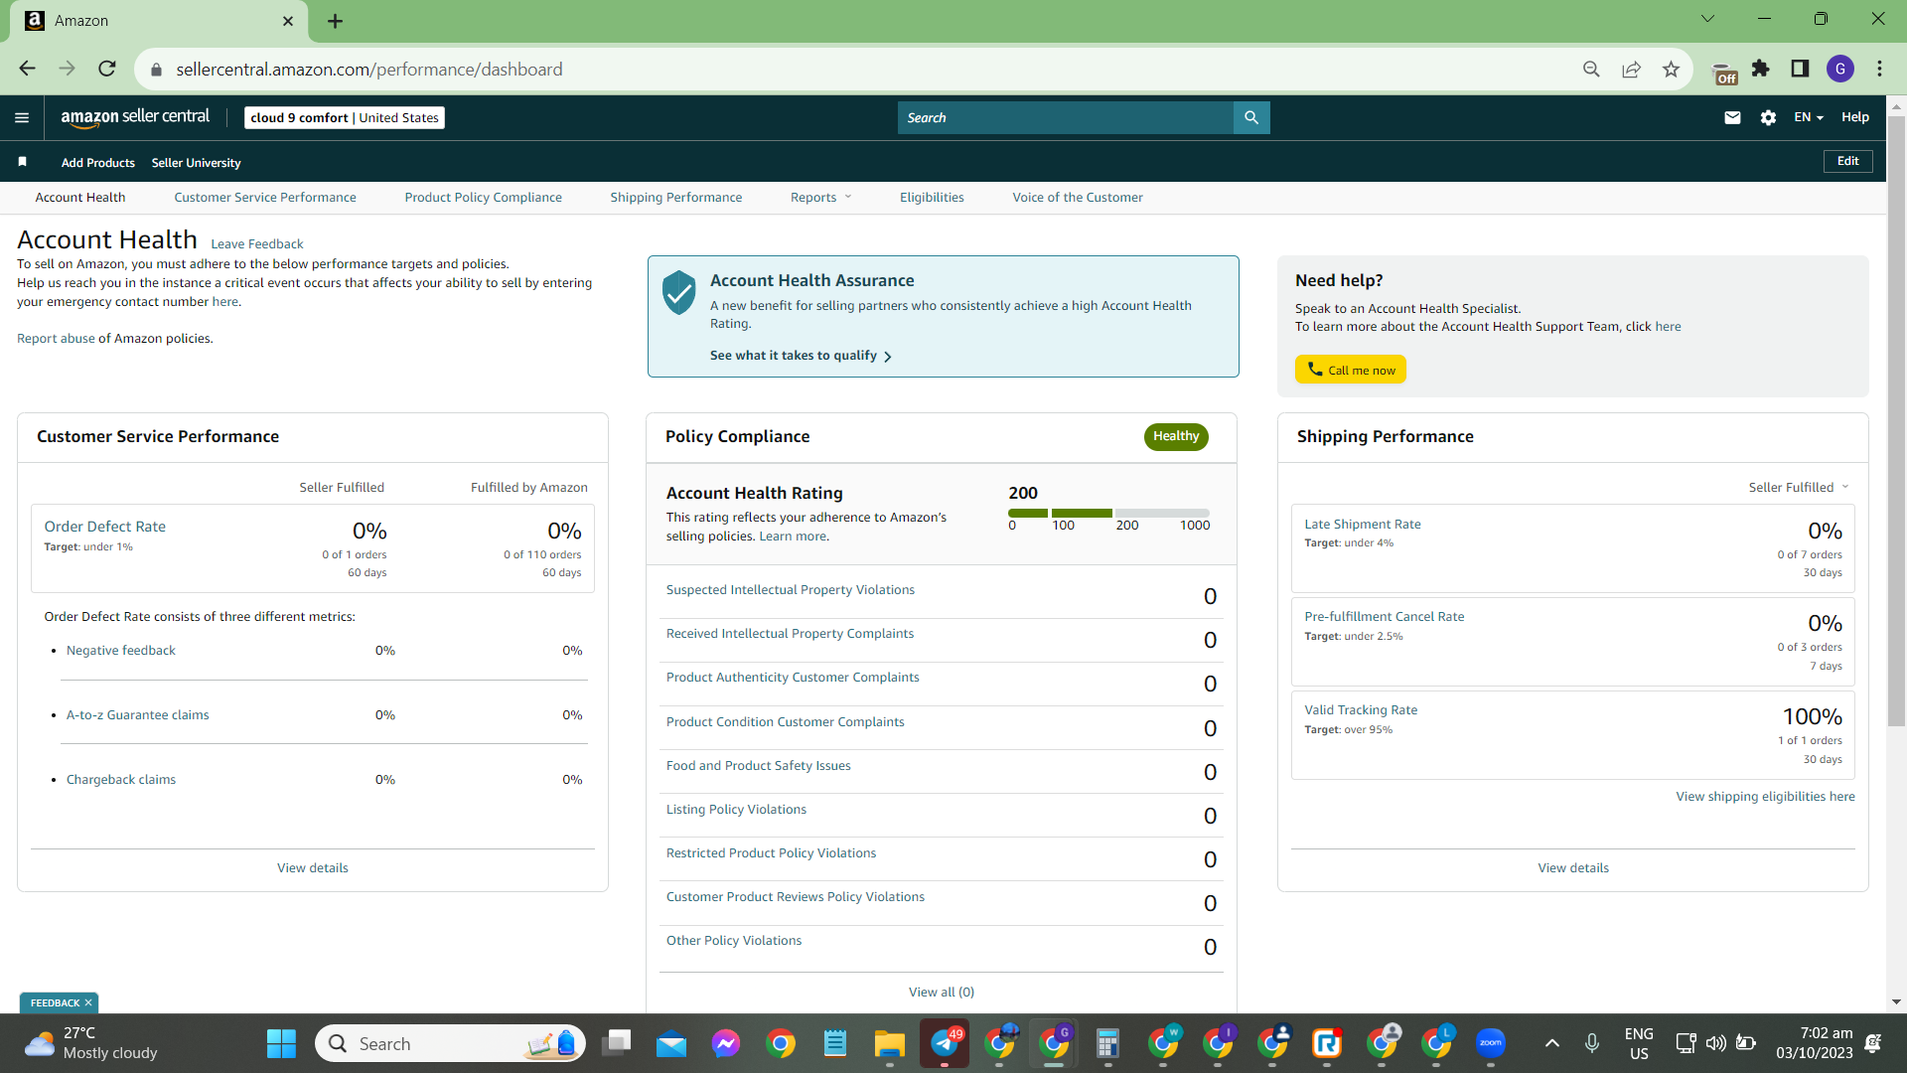Viewport: 1907px width, 1073px height.
Task: Open Listing Policy Violations link
Action: 737,810
